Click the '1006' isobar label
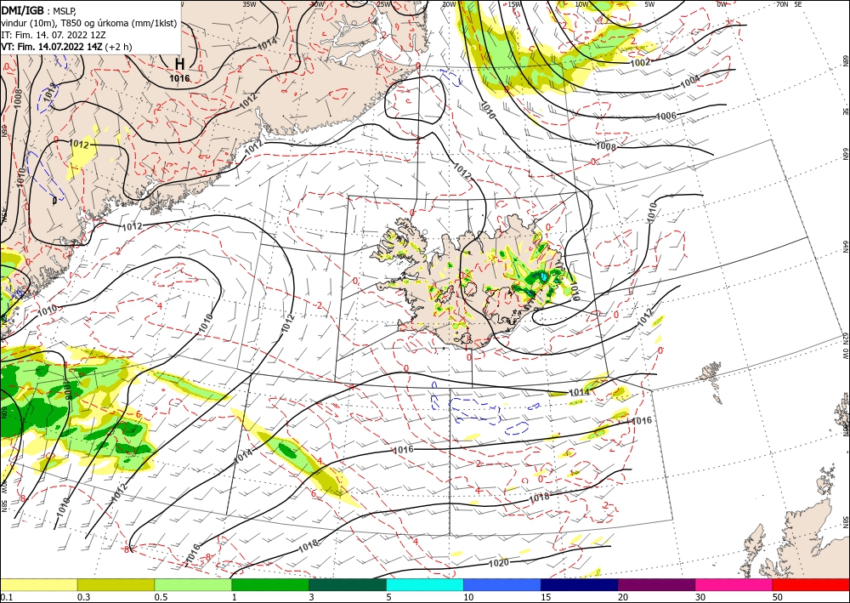This screenshot has width=850, height=603. [x=666, y=116]
